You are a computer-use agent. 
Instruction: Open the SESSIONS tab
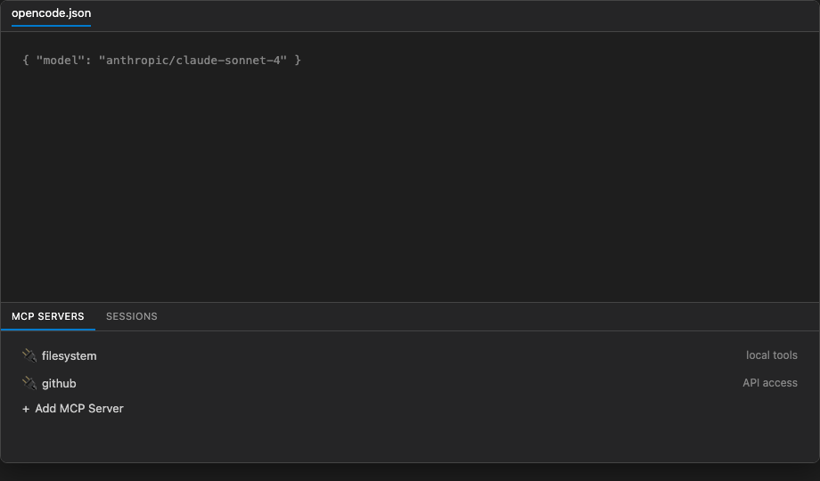pos(132,316)
